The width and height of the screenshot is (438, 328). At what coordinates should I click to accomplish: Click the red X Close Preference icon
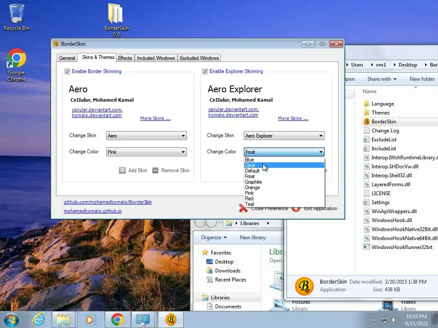pyautogui.click(x=243, y=208)
